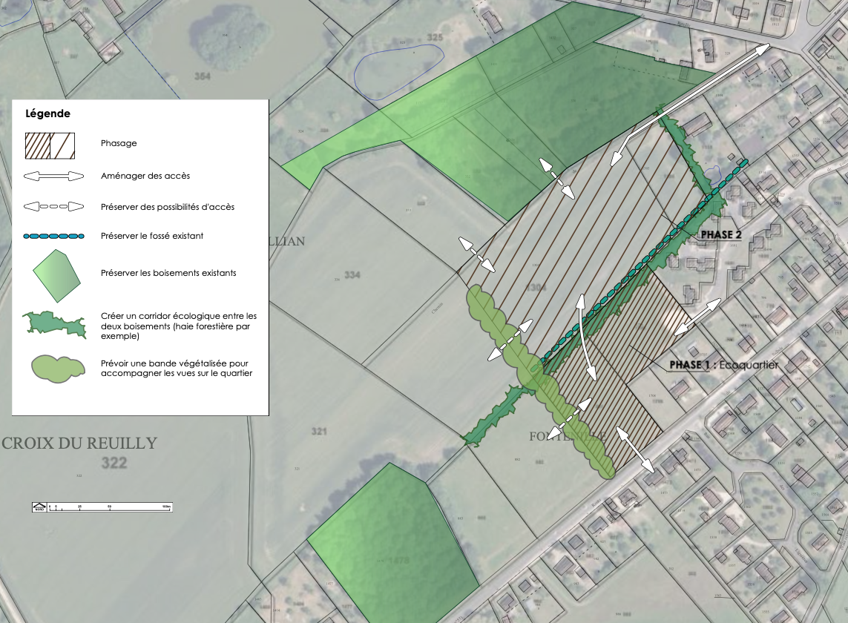The width and height of the screenshot is (848, 623).
Task: Click parcel number 321 on the map
Action: click(x=319, y=432)
